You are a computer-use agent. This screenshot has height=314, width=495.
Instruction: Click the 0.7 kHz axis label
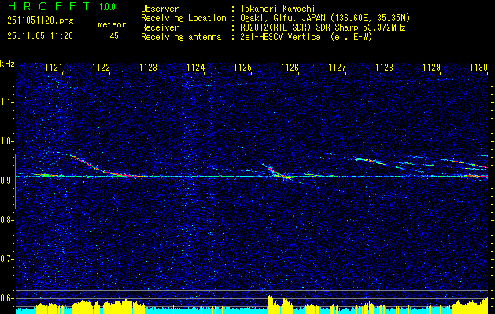click(x=6, y=260)
